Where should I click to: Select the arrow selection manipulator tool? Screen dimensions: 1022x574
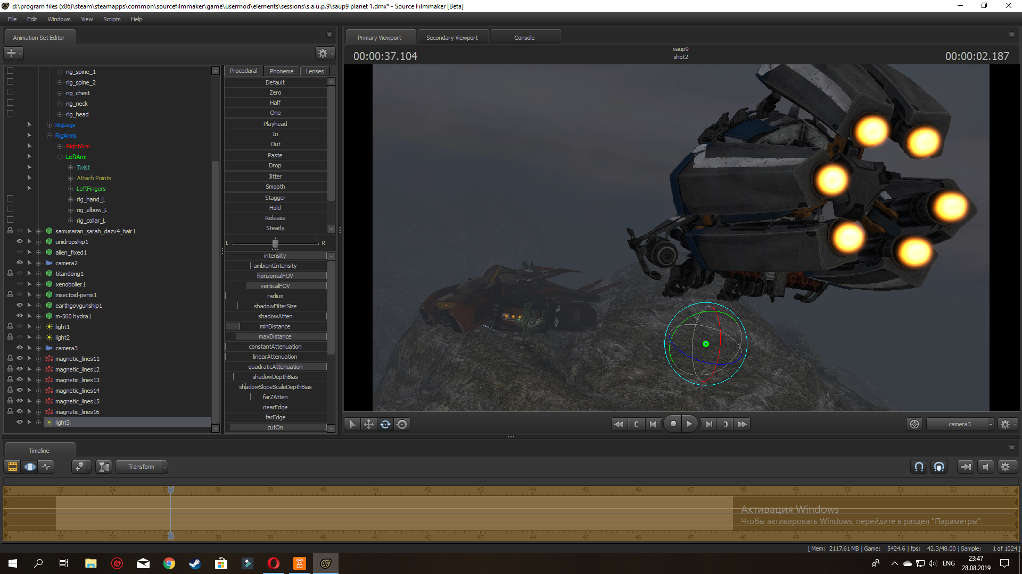point(352,424)
